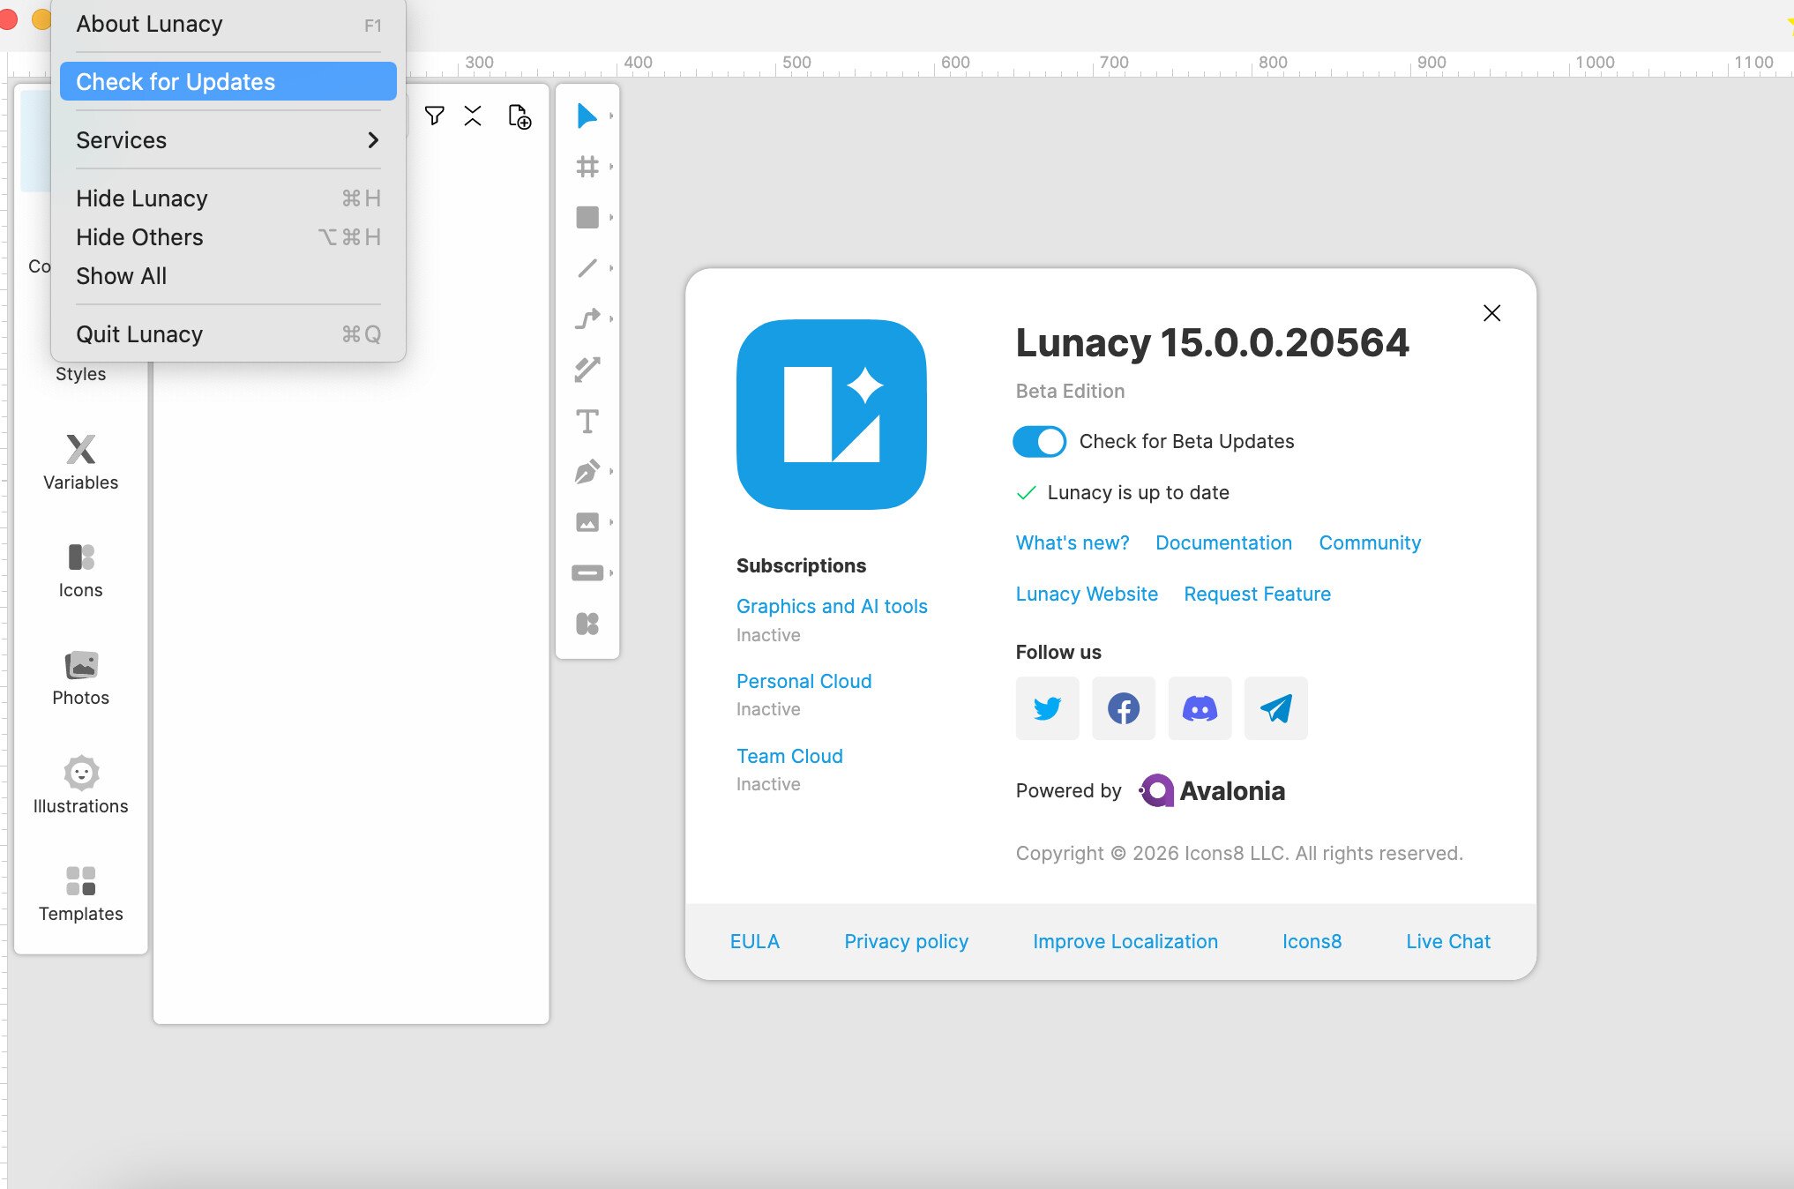
Task: Click the Beta Edition label
Action: click(x=1070, y=392)
